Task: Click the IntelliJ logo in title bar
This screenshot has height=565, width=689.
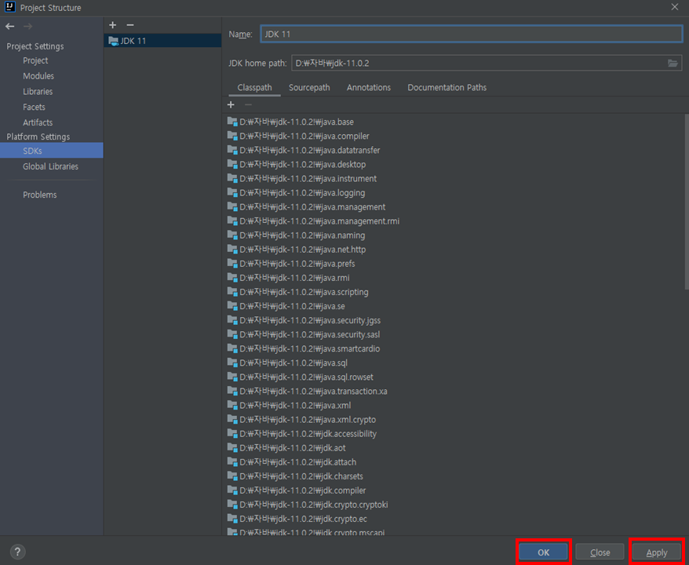Action: [x=9, y=7]
